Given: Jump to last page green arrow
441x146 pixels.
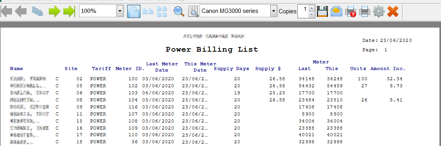Looking at the screenshot, I should click(69, 11).
